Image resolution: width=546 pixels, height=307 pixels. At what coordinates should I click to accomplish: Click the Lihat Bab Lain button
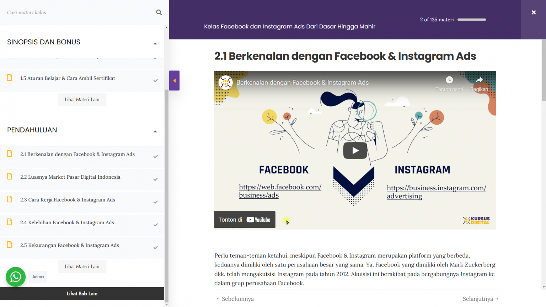point(82,293)
